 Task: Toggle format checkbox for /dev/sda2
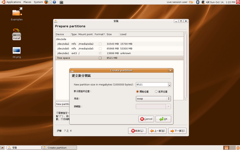point(100,44)
